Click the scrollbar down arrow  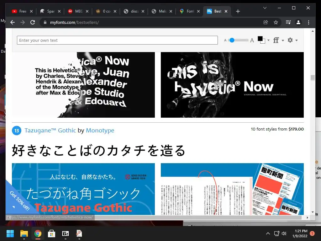click(313, 212)
